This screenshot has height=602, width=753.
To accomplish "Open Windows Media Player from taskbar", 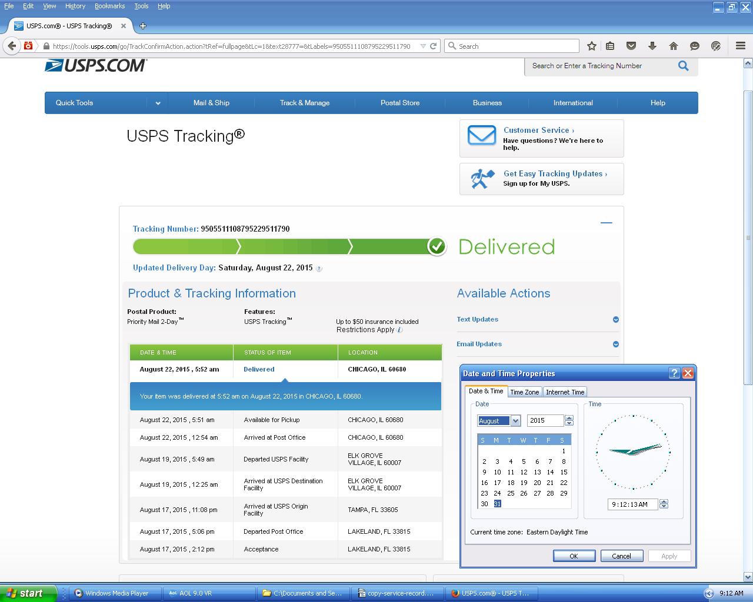I will coord(115,593).
